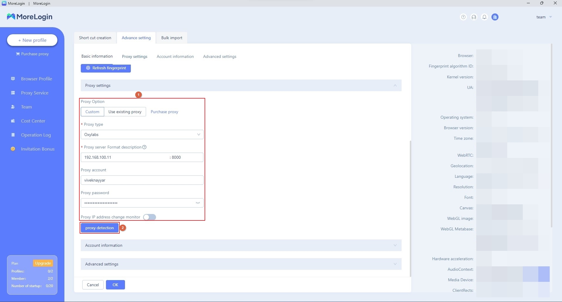Open the headset support icon

(x=474, y=17)
